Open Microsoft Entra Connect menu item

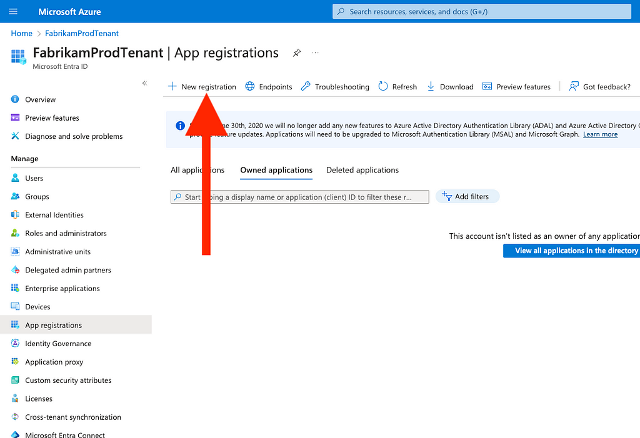pyautogui.click(x=65, y=435)
